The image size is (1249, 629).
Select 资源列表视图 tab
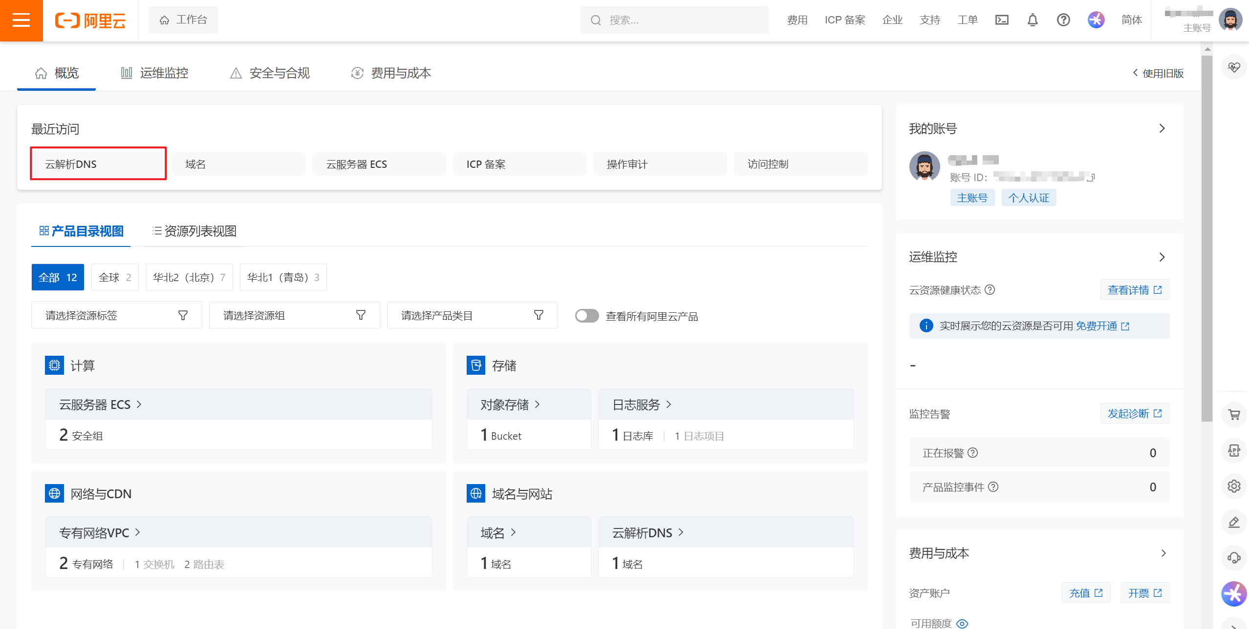point(194,231)
